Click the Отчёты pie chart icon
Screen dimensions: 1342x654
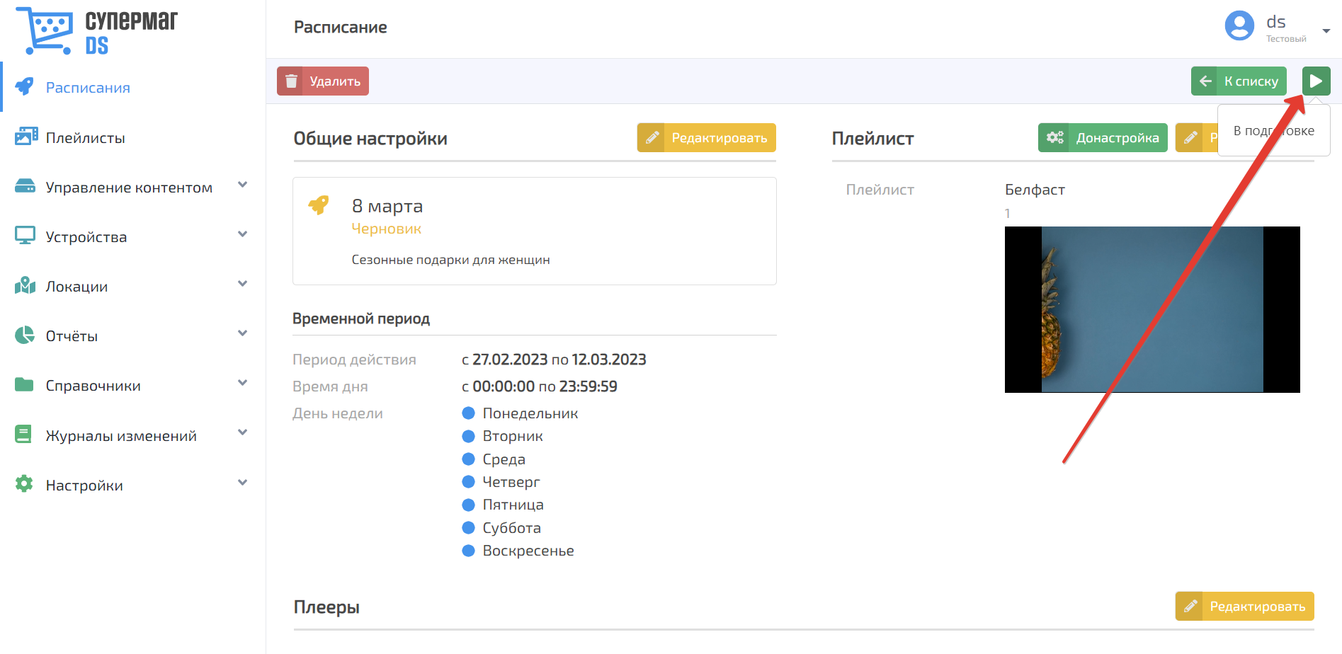(25, 335)
